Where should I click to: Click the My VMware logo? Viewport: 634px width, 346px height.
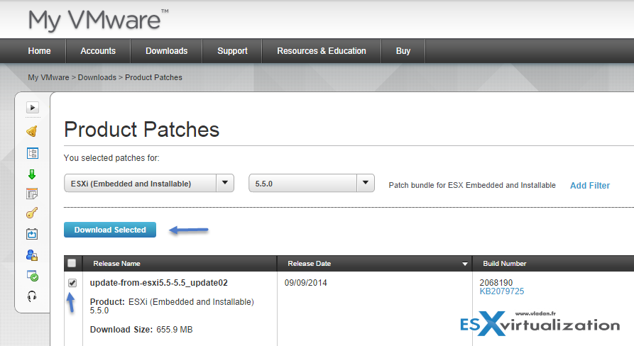tap(98, 20)
